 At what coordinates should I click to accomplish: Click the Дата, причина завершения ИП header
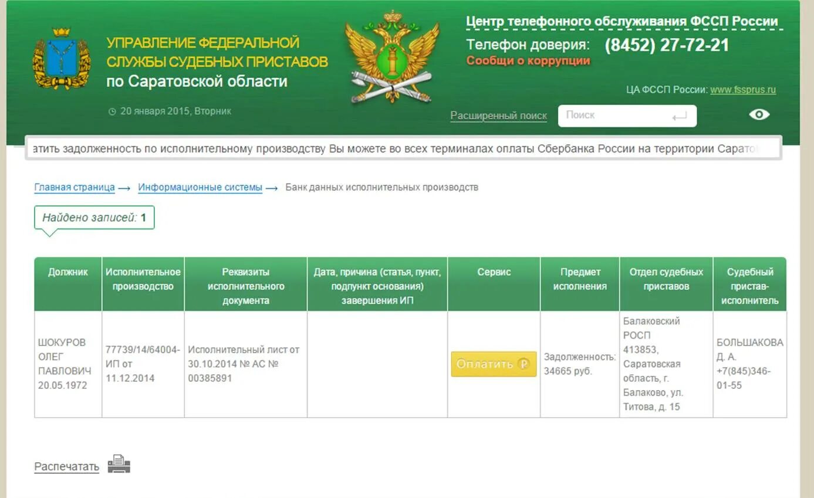tap(377, 284)
